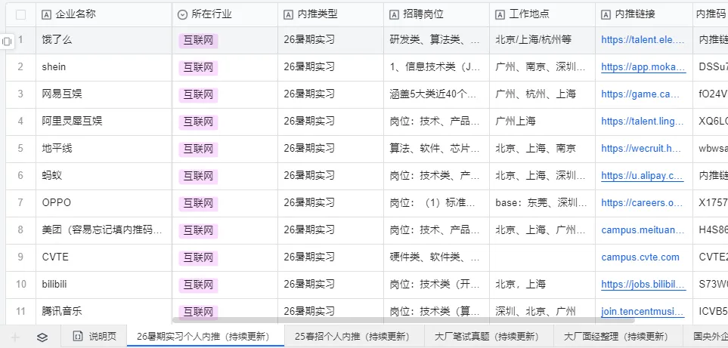
Task: Open the 饿了么 talent.ele referral link
Action: (643, 40)
